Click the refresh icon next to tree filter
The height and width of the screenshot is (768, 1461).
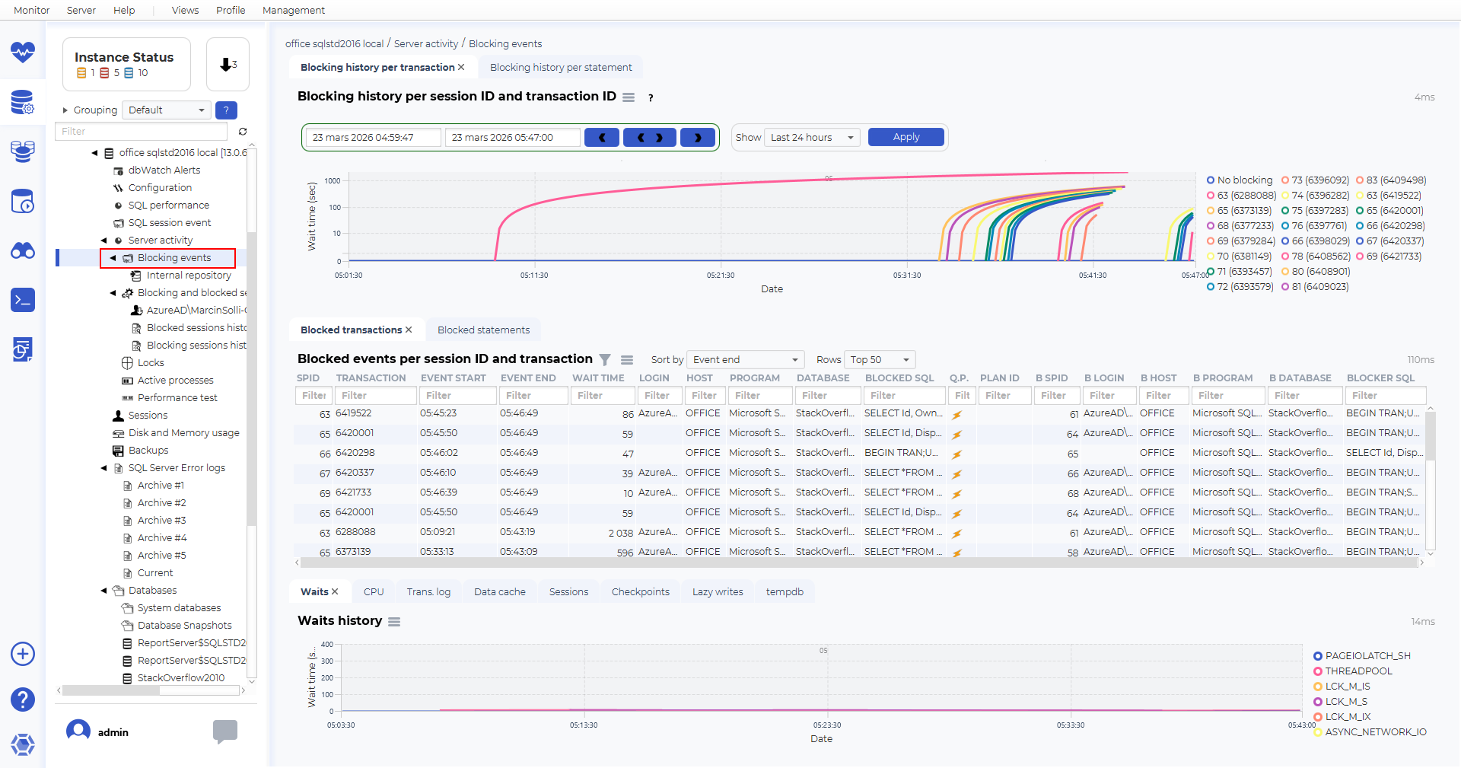(243, 132)
